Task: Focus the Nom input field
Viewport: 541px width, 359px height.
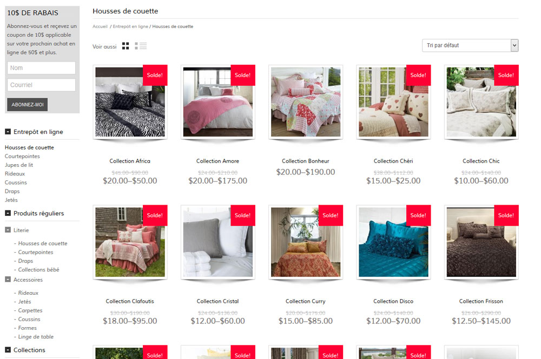Action: [x=42, y=68]
